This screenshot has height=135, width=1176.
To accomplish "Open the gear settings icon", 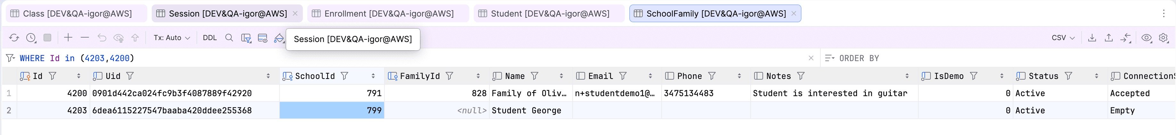I will tap(1163, 38).
